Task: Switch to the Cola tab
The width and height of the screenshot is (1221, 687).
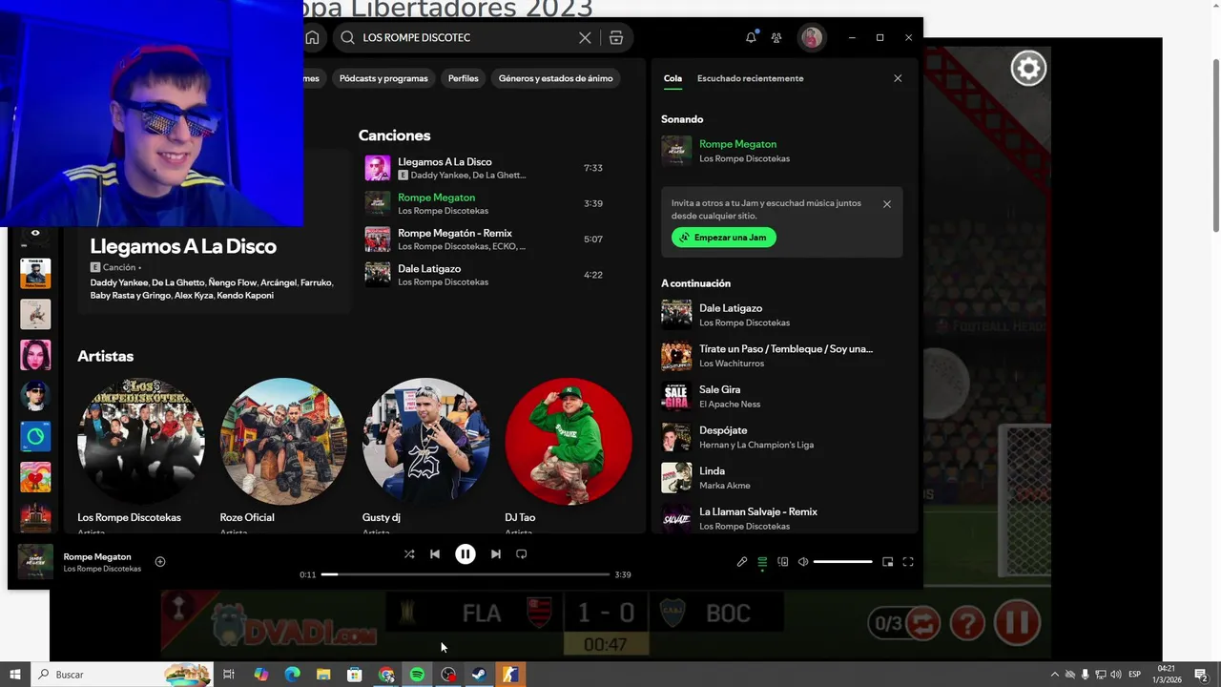Action: tap(673, 78)
